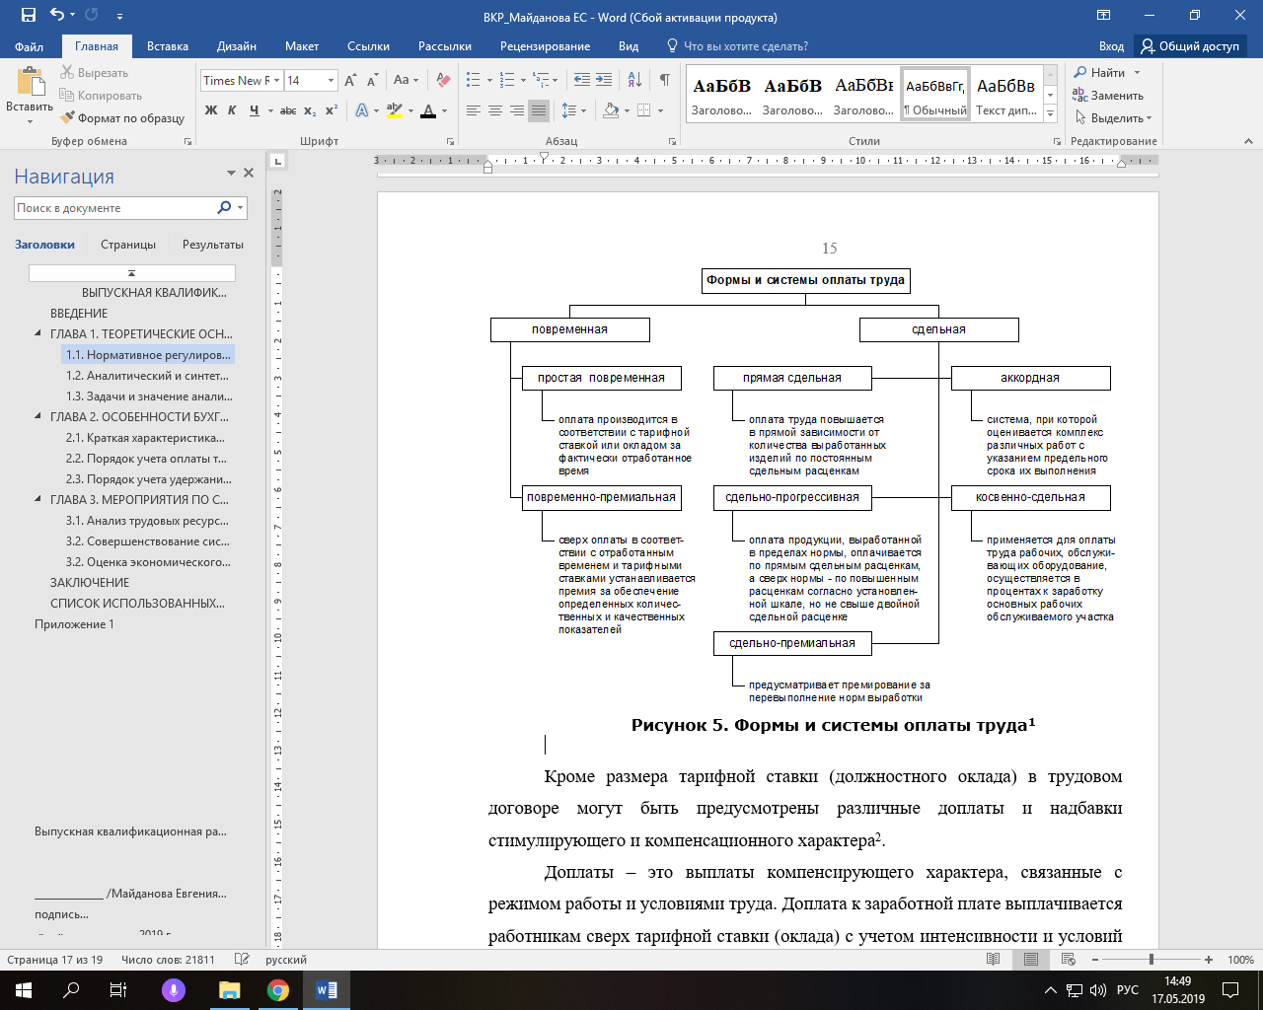Open change case (Аа) dropdown
1263x1010 pixels.
click(406, 81)
